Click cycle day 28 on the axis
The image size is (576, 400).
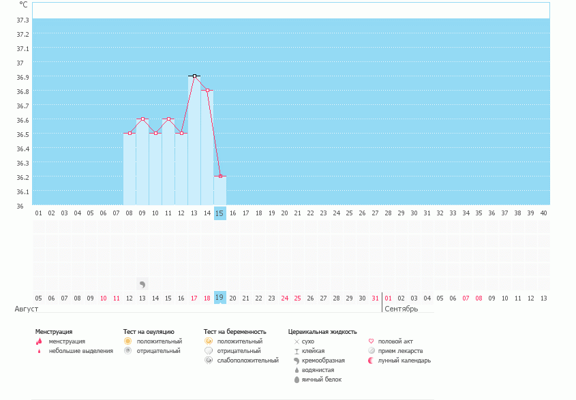pos(388,213)
